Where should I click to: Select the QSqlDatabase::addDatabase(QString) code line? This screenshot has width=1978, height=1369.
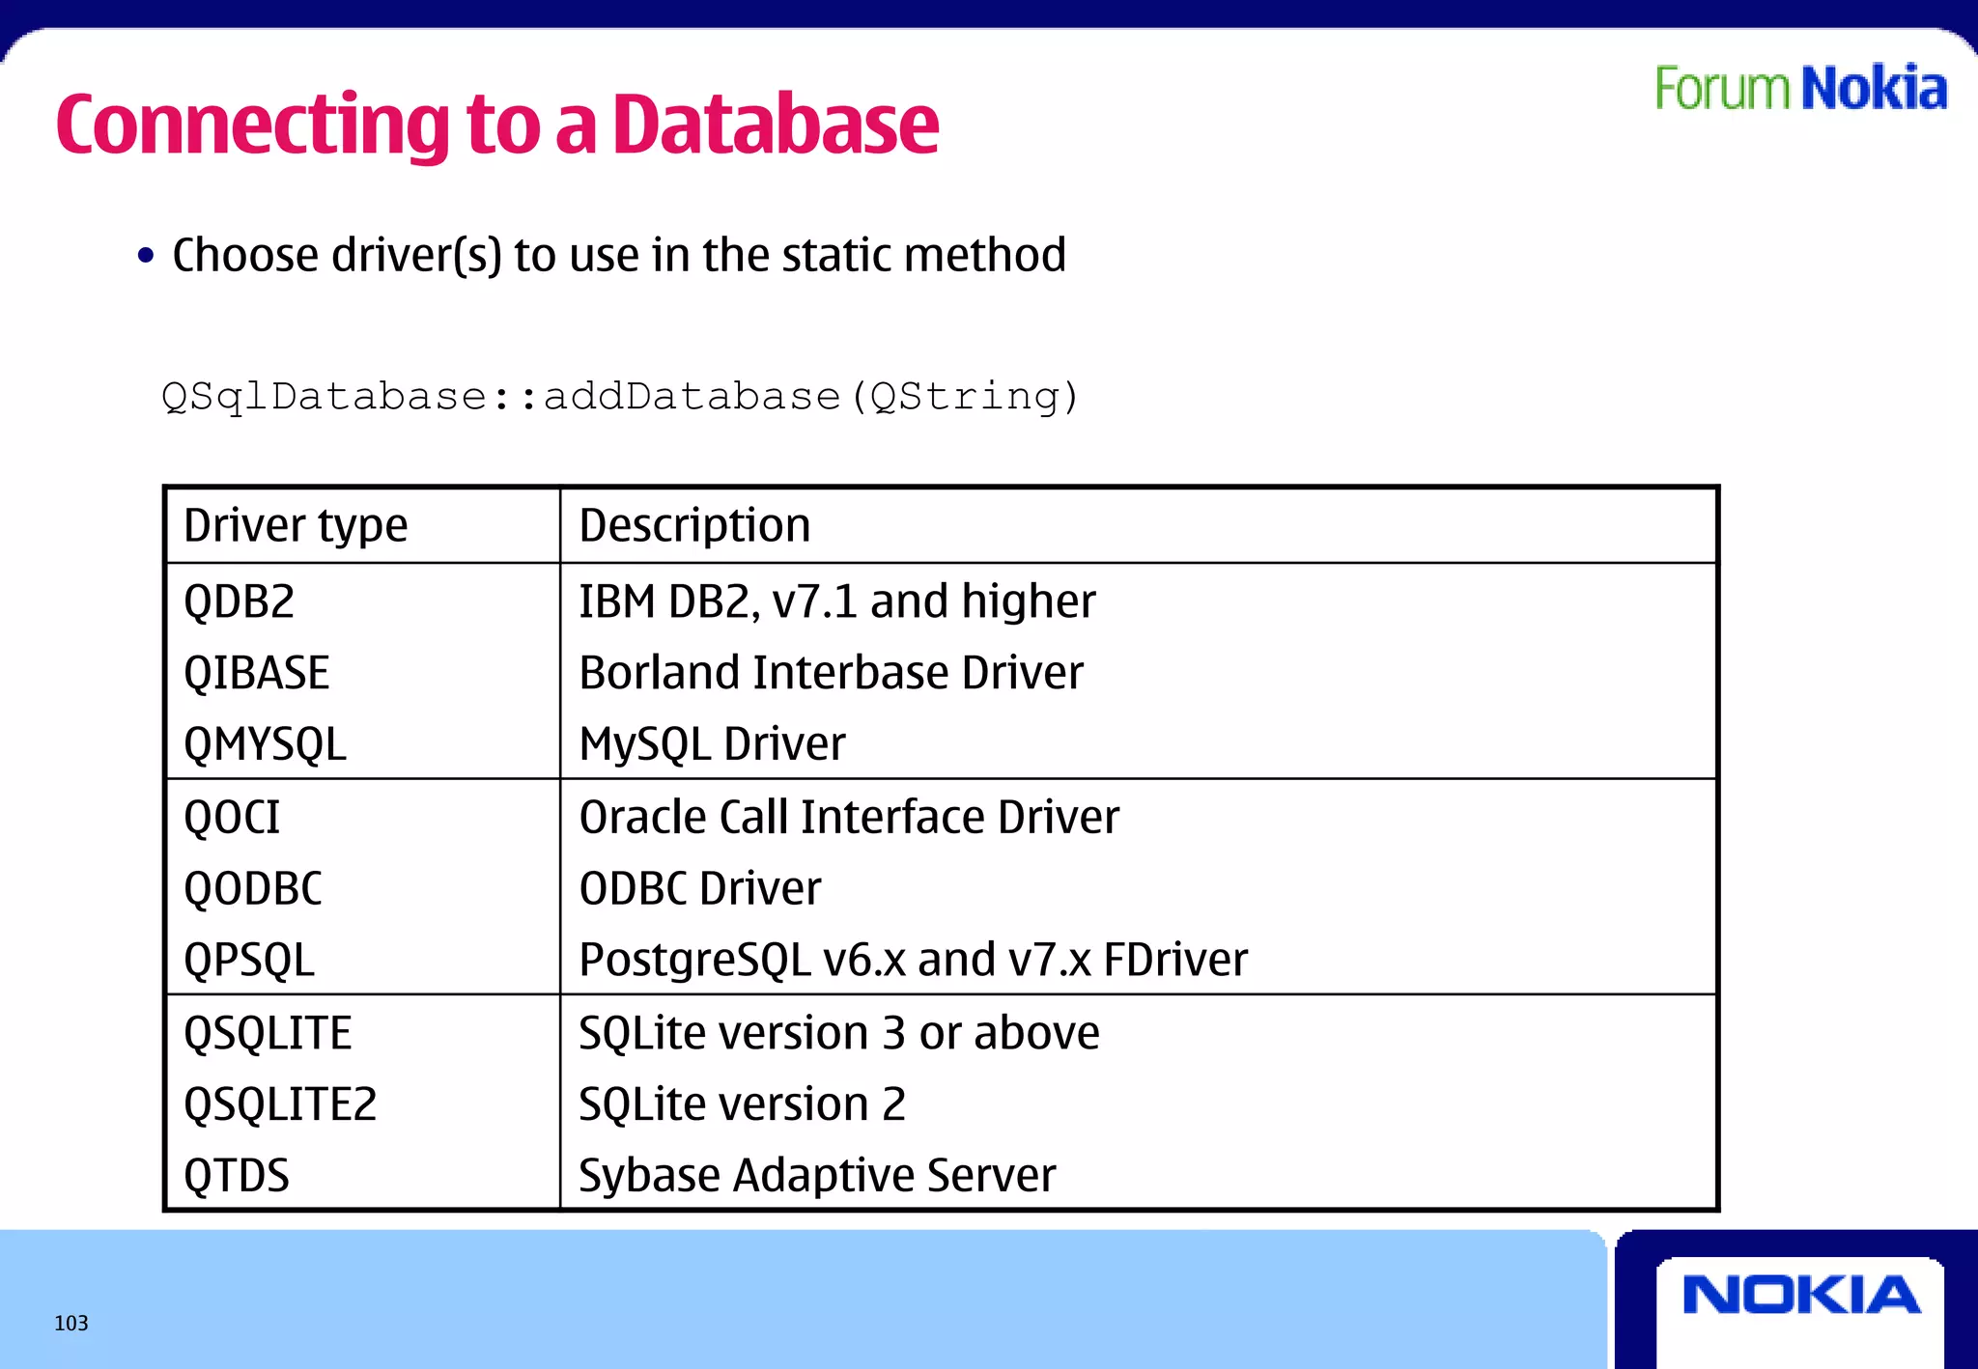click(x=620, y=397)
